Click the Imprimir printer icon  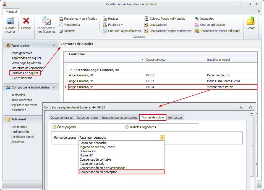coord(61,31)
